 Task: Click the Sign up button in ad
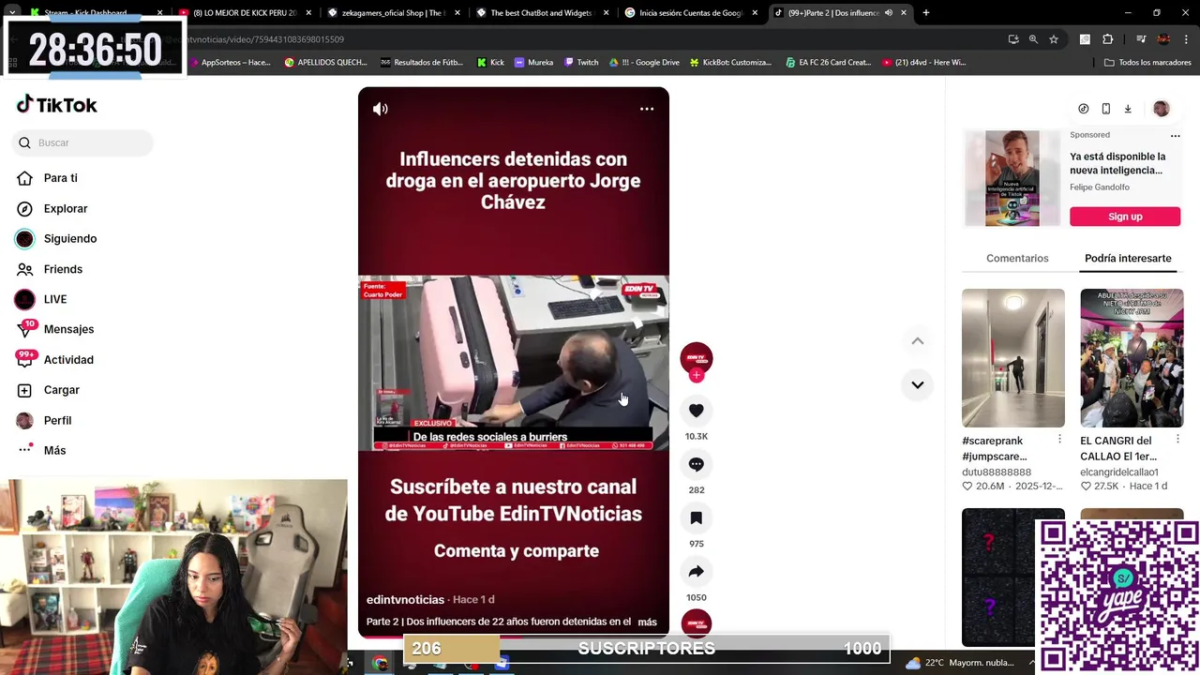(x=1125, y=217)
